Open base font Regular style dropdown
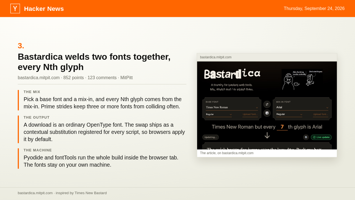The height and width of the screenshot is (200, 355). (219, 114)
